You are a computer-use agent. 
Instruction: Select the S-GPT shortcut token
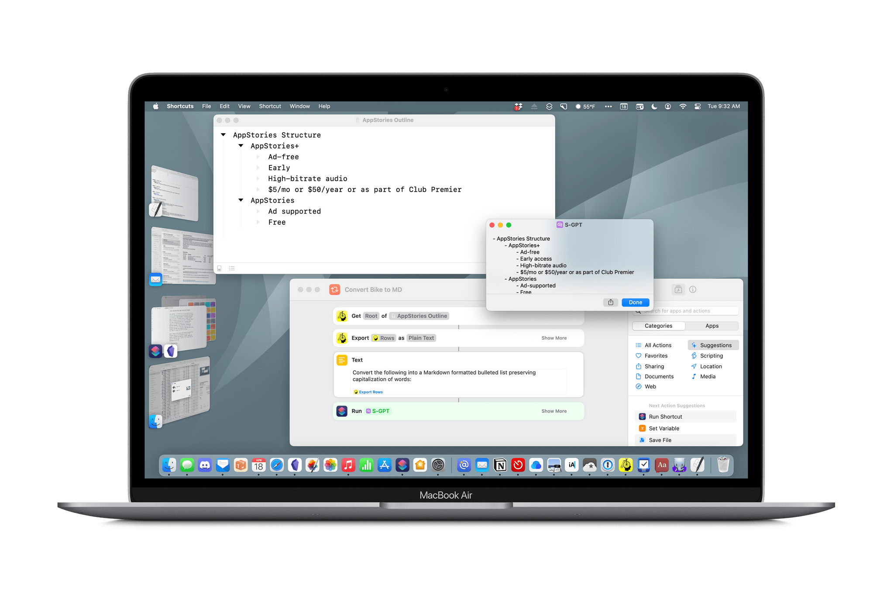[x=378, y=411]
